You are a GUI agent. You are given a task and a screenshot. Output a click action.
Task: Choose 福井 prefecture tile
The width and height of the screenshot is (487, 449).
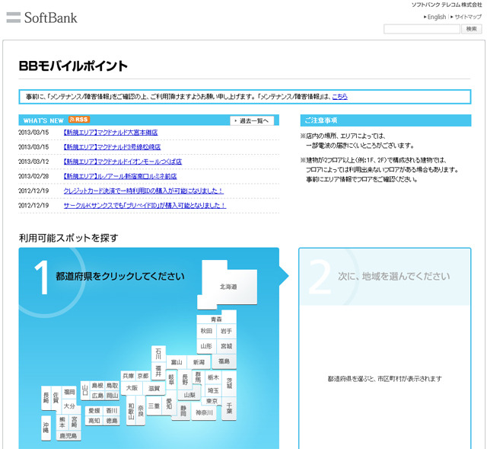click(x=158, y=370)
